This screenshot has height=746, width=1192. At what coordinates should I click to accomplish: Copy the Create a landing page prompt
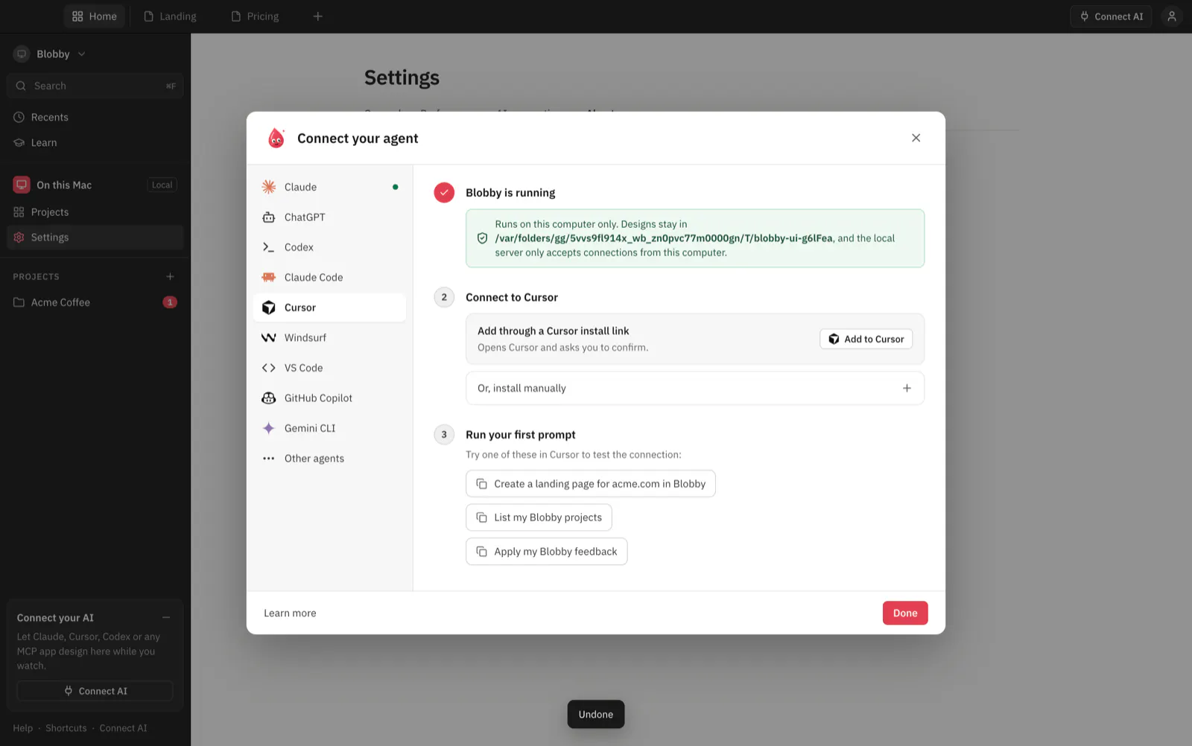click(x=591, y=484)
